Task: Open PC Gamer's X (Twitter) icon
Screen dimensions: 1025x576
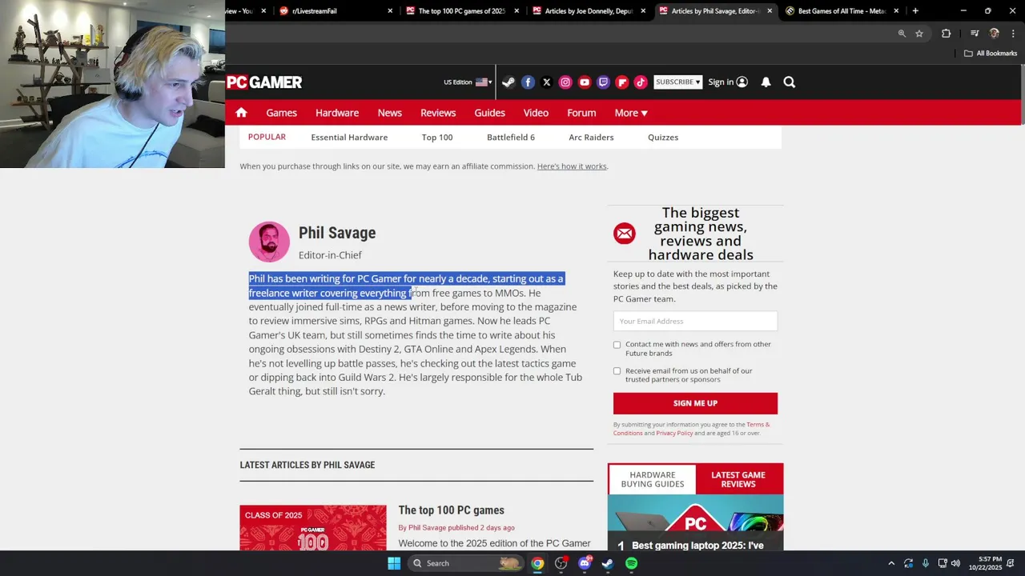Action: [546, 82]
